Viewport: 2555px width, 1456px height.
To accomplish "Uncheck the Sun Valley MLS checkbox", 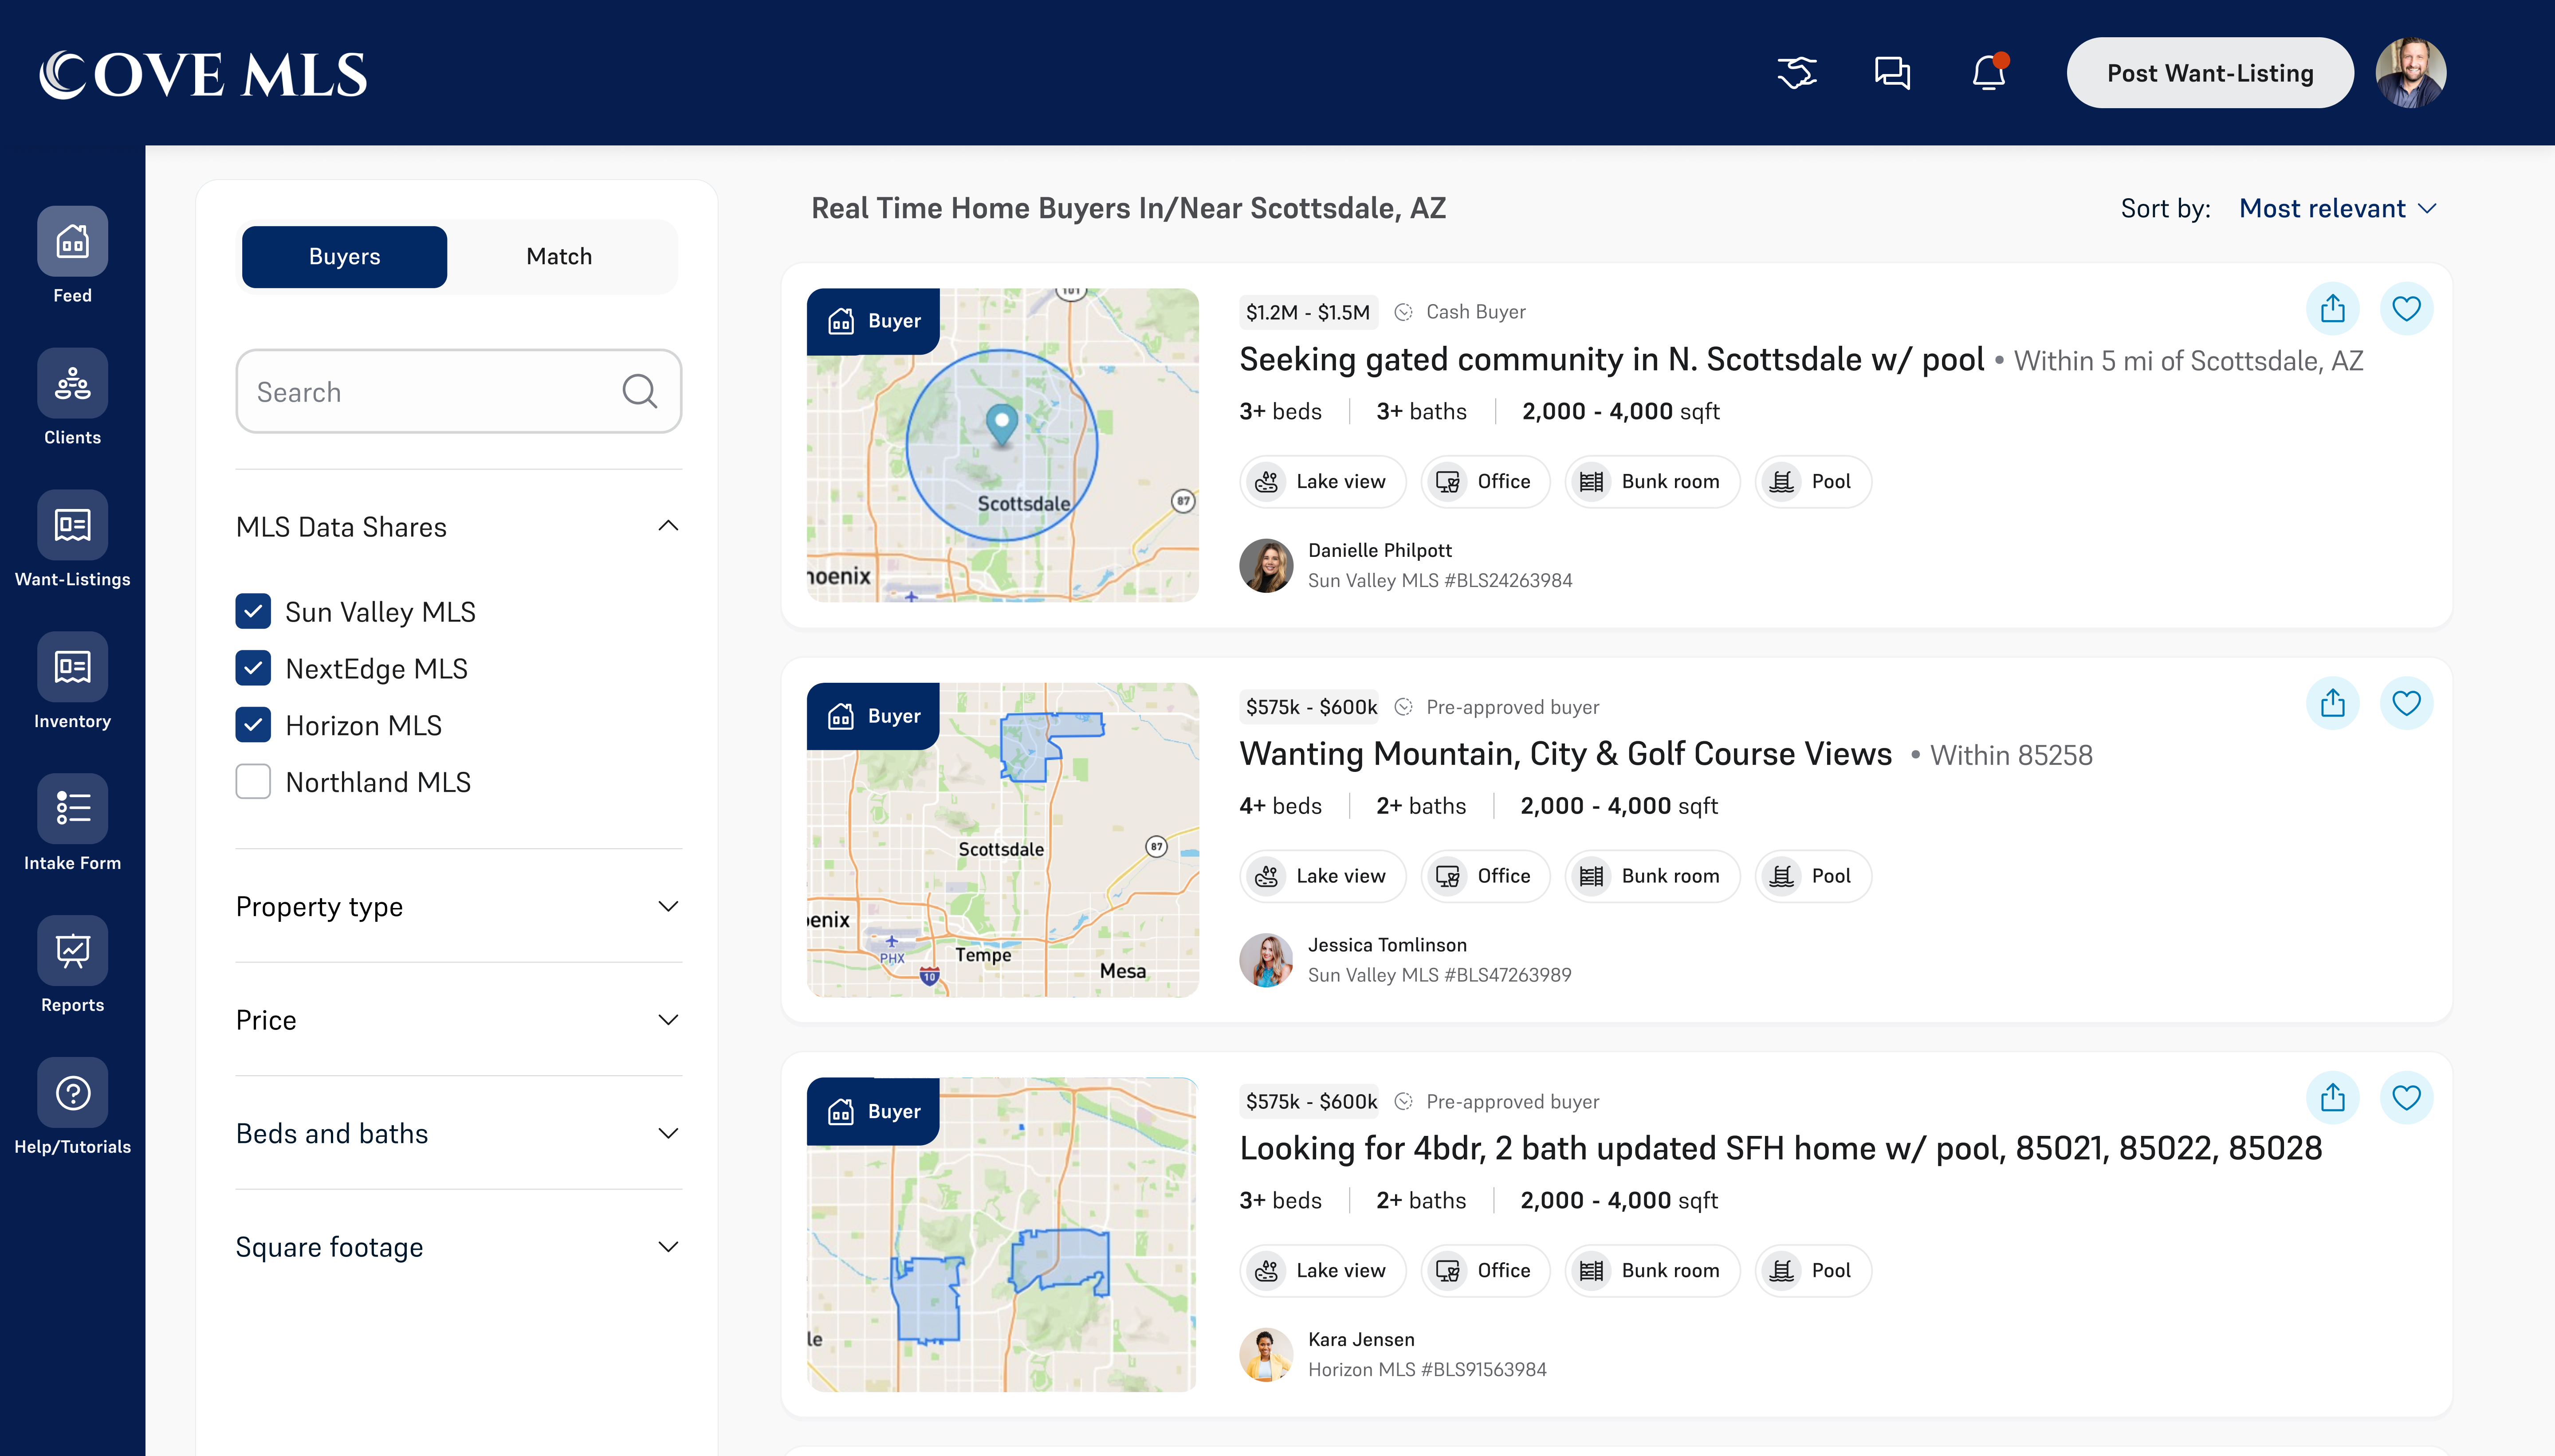I will (253, 611).
